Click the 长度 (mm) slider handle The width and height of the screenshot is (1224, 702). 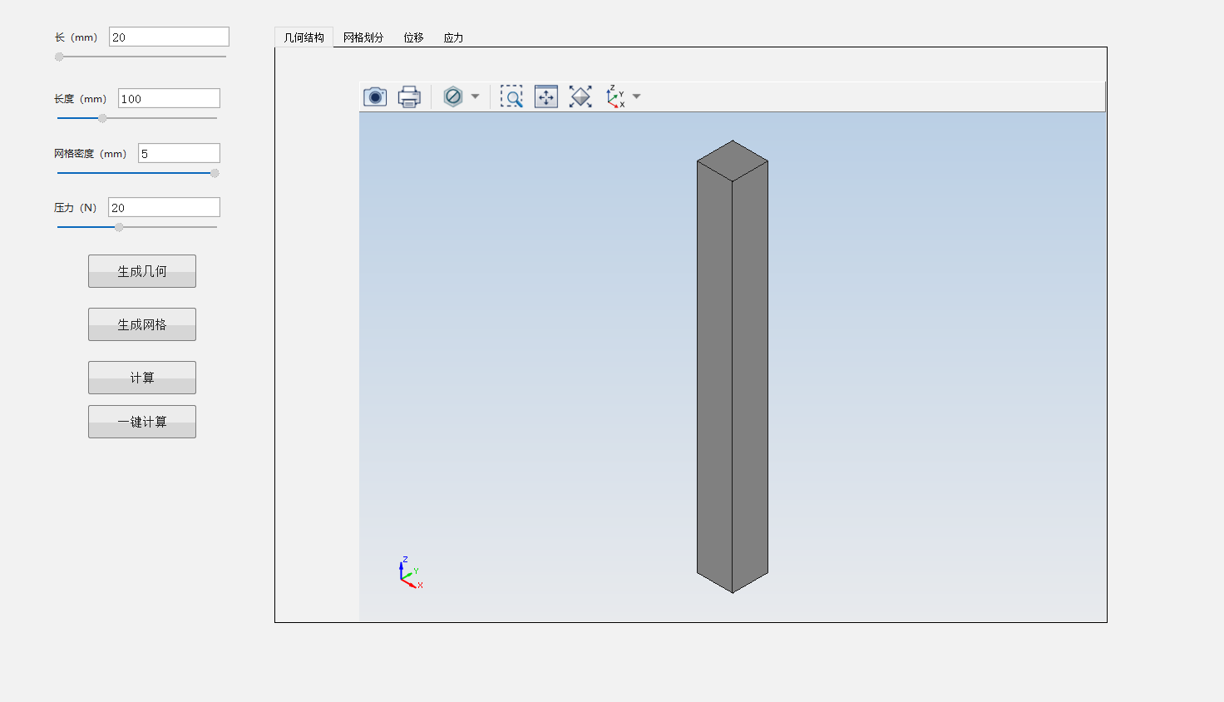102,118
